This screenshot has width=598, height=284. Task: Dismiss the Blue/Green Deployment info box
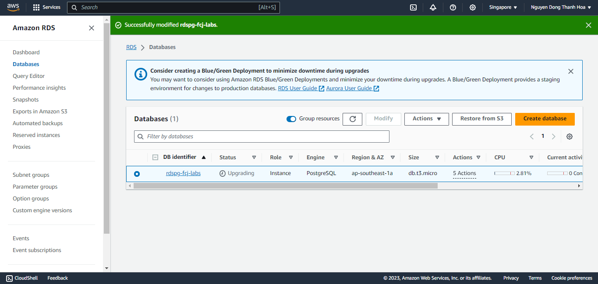(570, 71)
